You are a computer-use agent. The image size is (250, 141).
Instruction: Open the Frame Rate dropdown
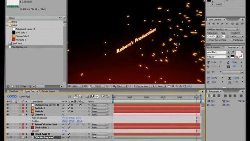pyautogui.click(x=218, y=36)
